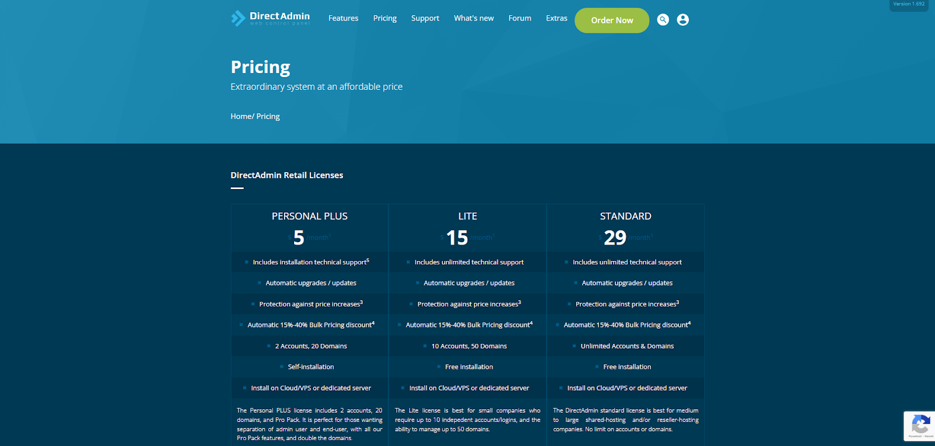Select the PERSONAL PLUS plan heading
935x446 pixels.
310,216
